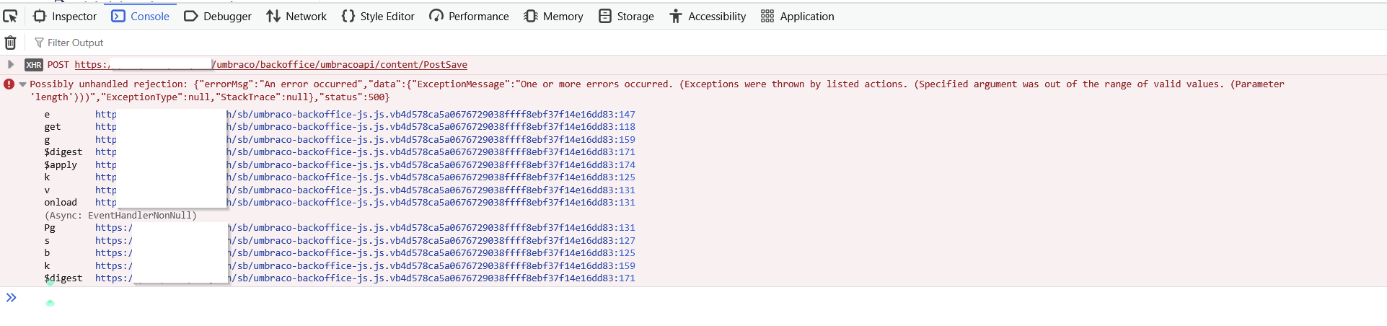Switch to the Application panel
Screen dimensions: 1387x326
click(x=797, y=16)
